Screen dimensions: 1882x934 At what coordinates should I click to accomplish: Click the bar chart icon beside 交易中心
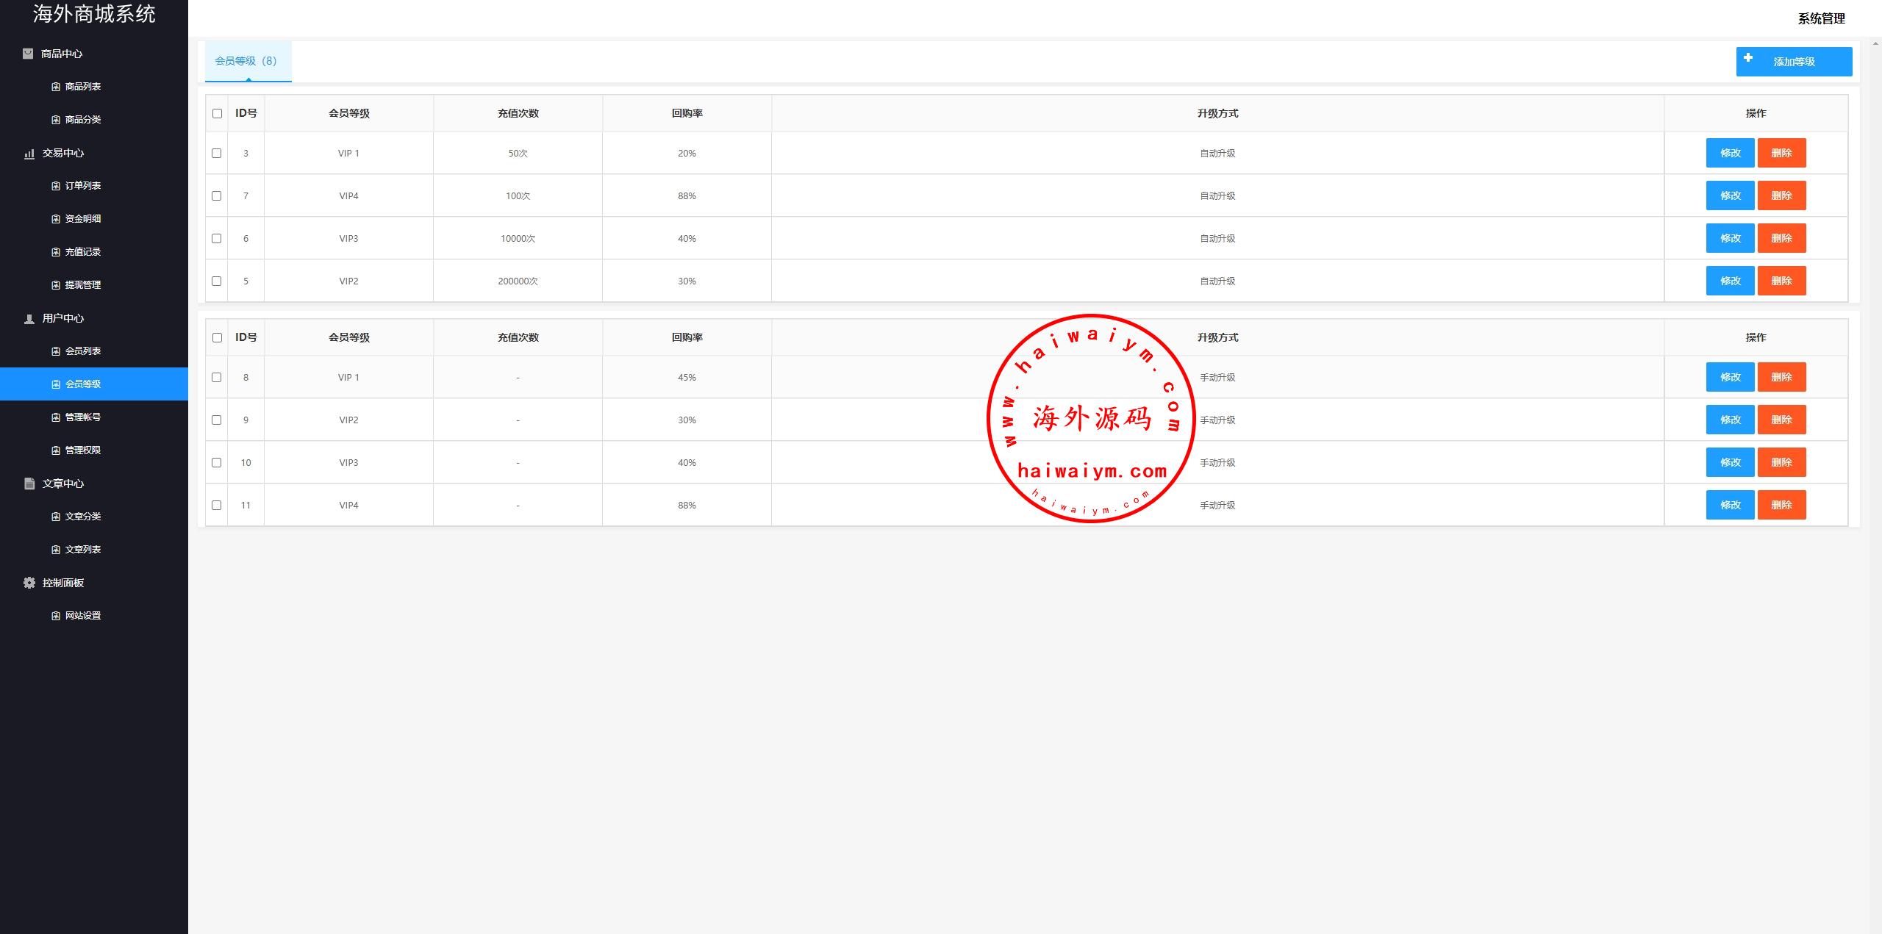point(29,154)
